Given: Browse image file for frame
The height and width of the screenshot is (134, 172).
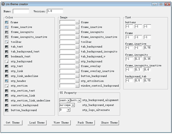Looking at the screenshot, I should [x=77, y=22].
